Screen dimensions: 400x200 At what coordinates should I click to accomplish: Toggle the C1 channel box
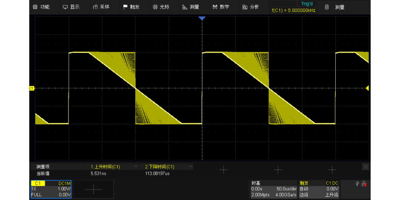51,189
